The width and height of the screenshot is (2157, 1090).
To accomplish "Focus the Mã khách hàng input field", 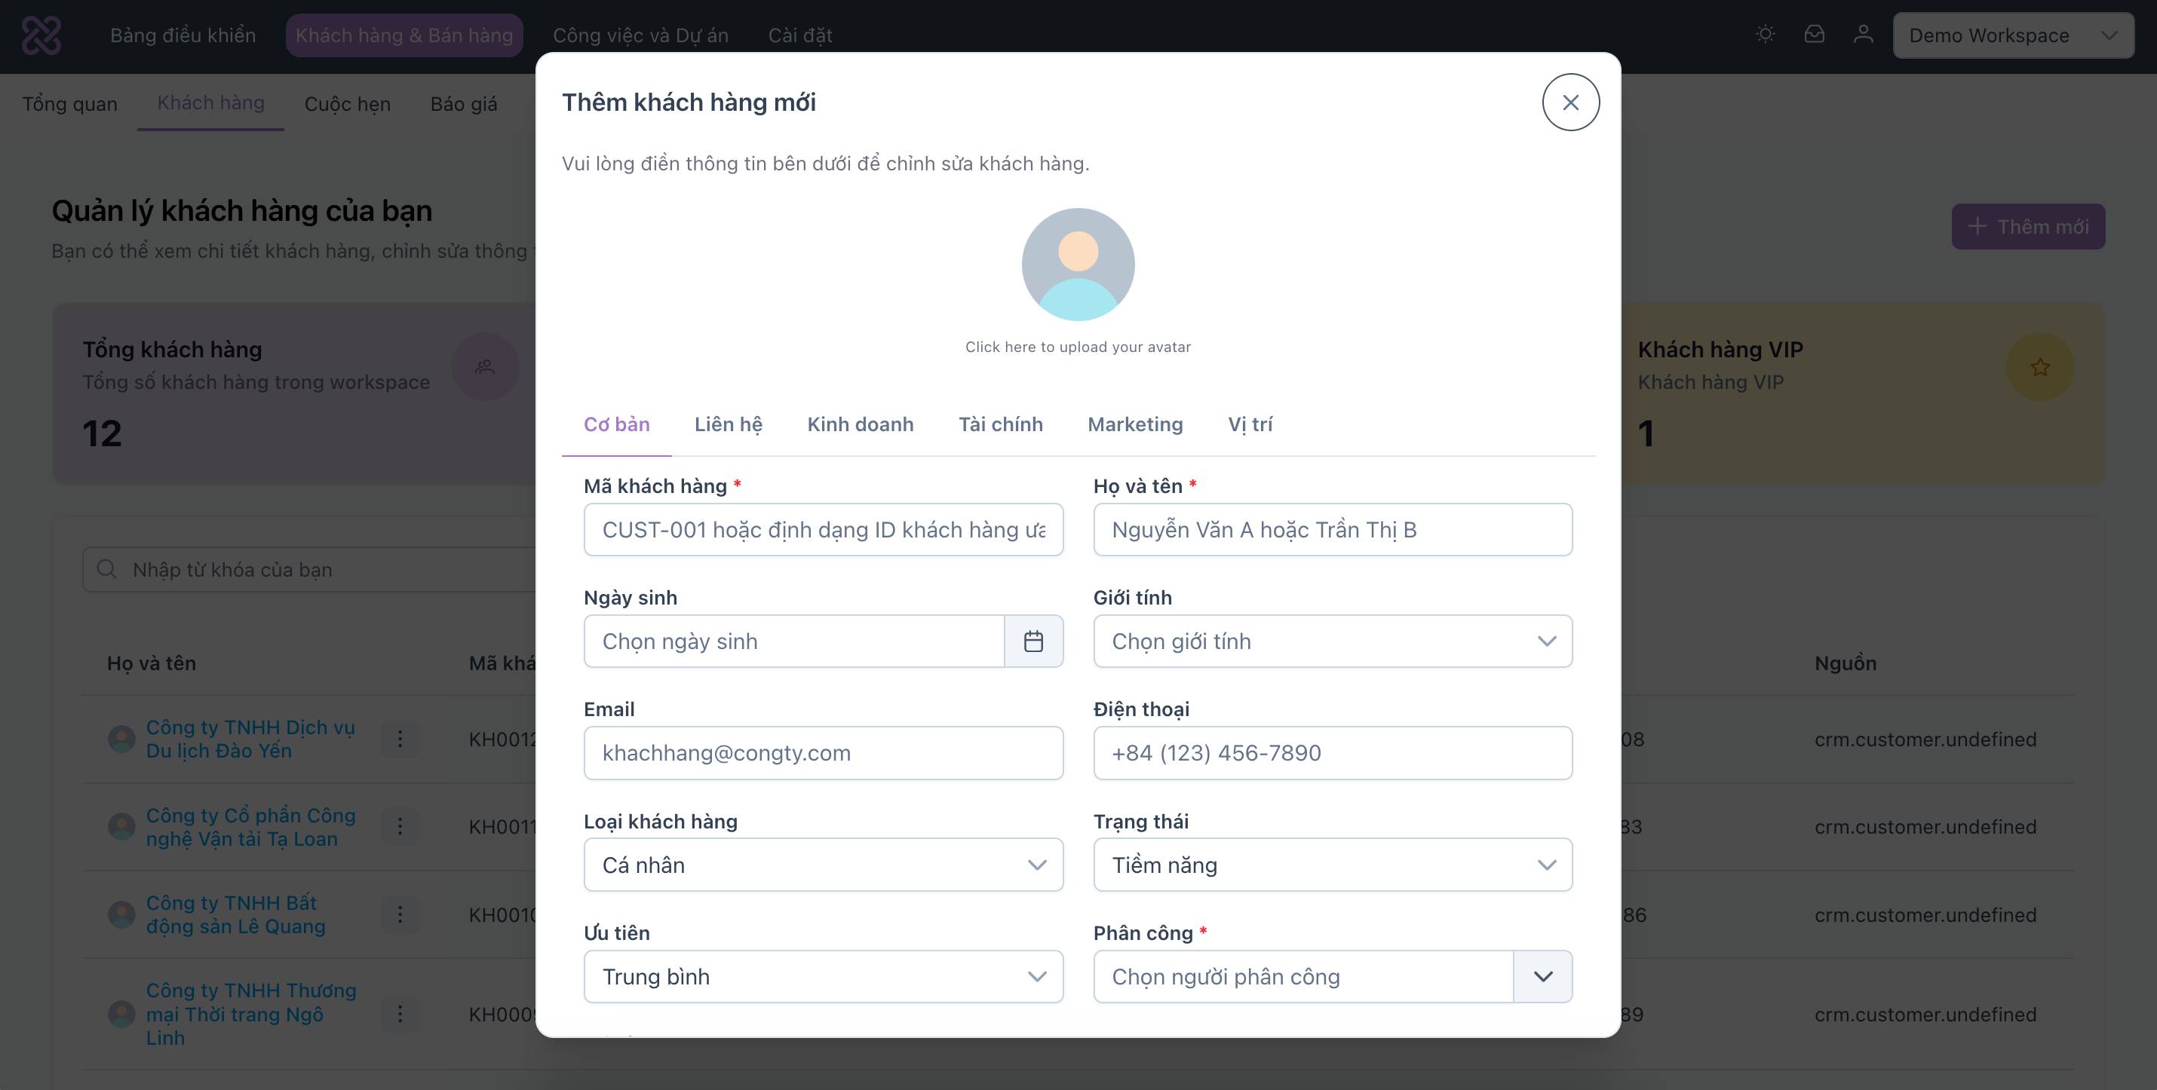I will coord(823,530).
